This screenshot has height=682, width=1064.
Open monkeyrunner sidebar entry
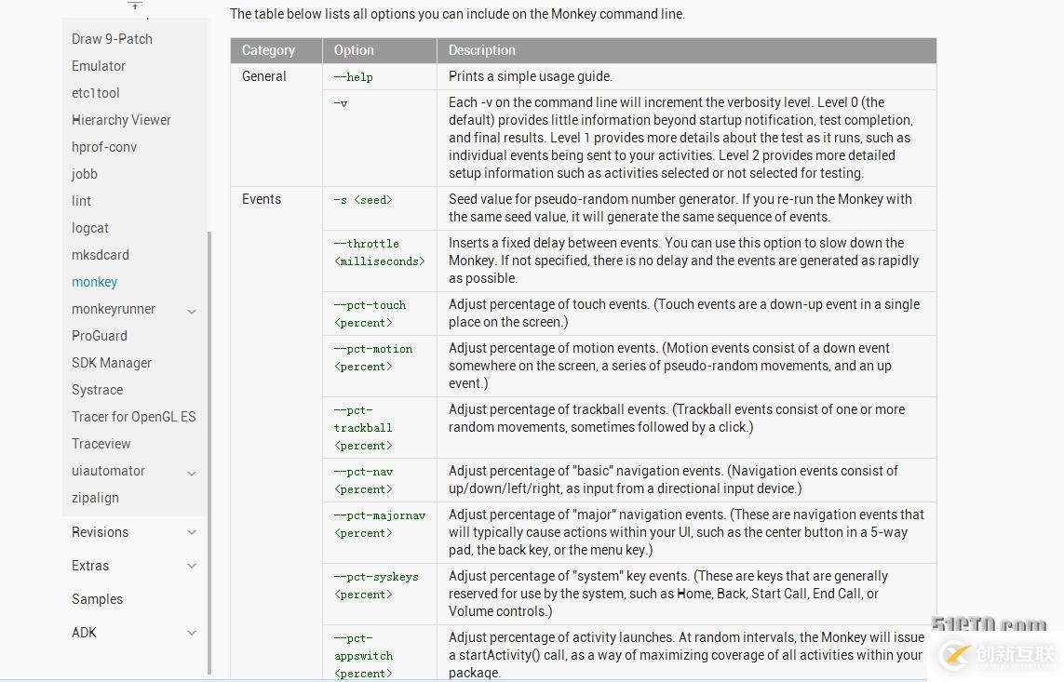114,309
